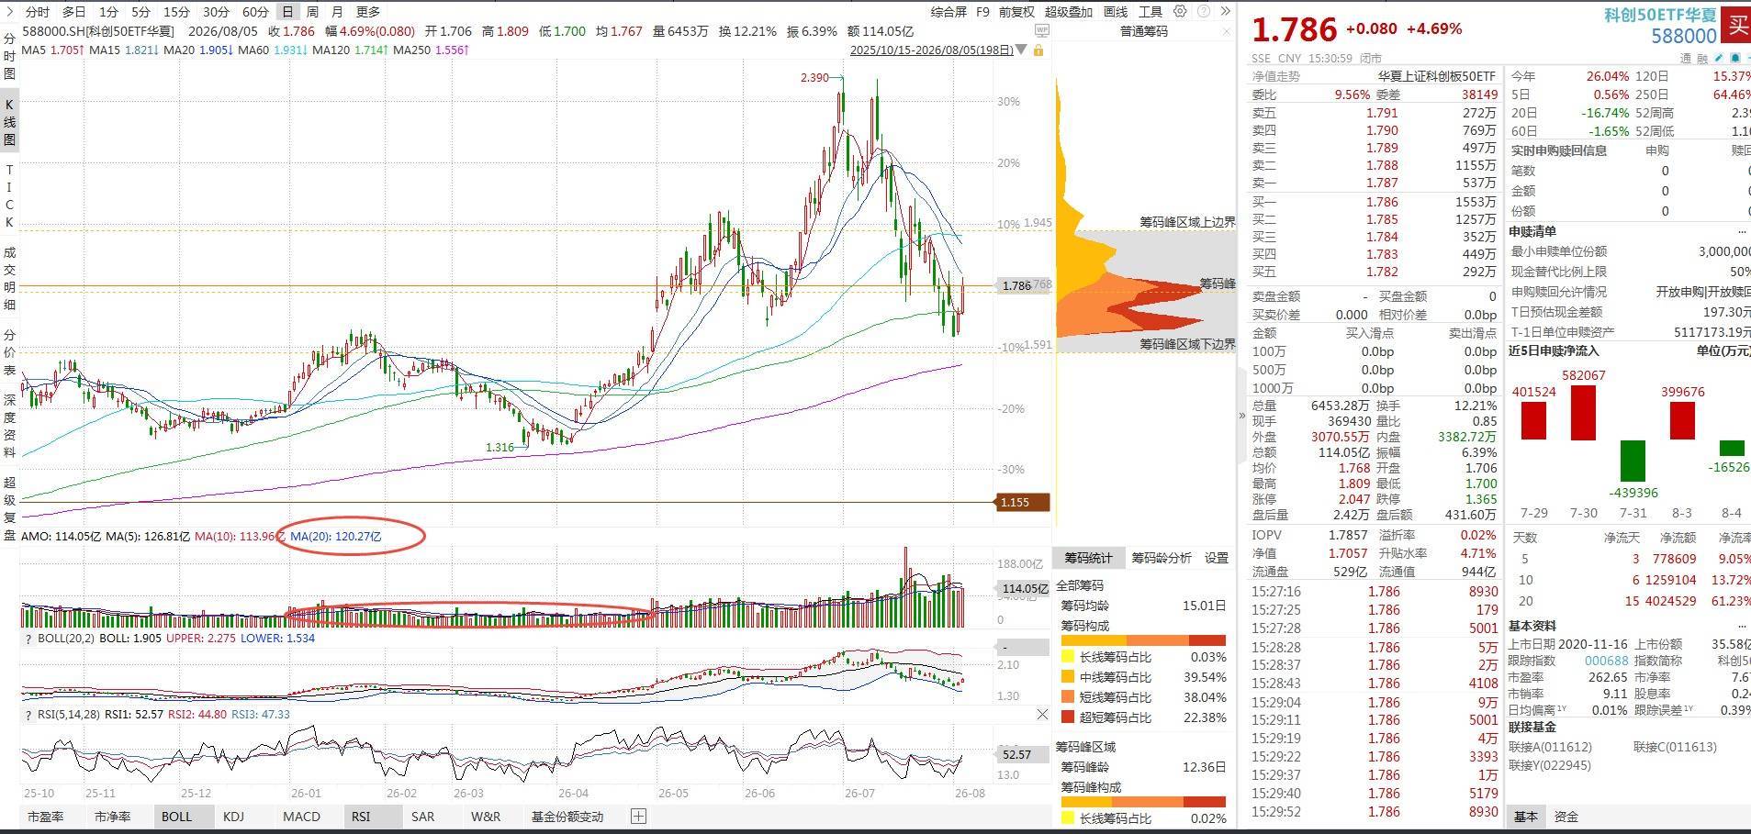This screenshot has width=1751, height=834.
Task: Open the 更多 periods dropdown
Action: click(368, 12)
